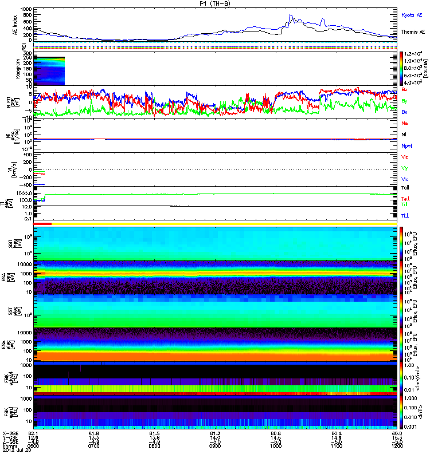Click the ESA electron energy spectrogram panel
The height and width of the screenshot is (458, 430).
216,345
